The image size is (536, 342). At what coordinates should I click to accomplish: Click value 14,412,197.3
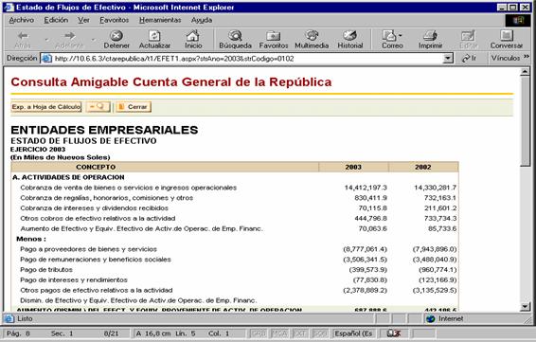click(366, 188)
